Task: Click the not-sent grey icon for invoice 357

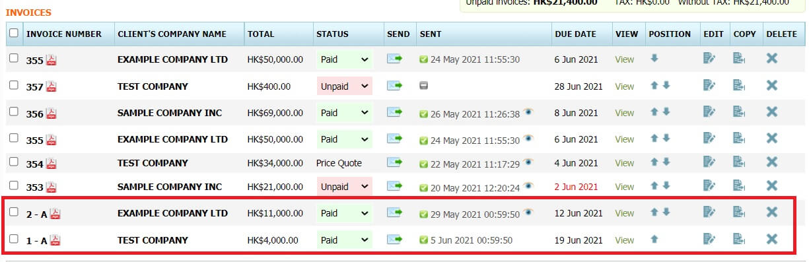Action: [x=423, y=86]
